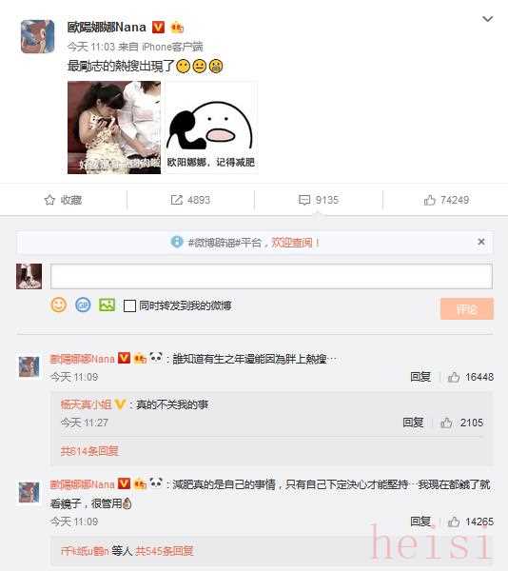This screenshot has height=571, width=508.
Task: Like the post with 74249 thumbs-up
Action: 429,200
